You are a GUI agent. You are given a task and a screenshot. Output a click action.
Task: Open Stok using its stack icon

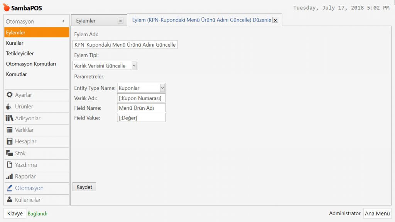[x=10, y=153]
